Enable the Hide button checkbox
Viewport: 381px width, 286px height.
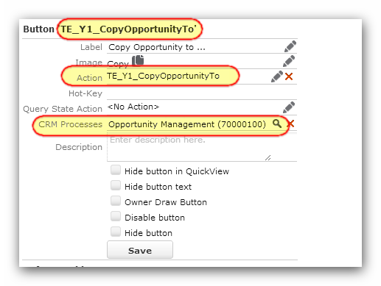116,232
